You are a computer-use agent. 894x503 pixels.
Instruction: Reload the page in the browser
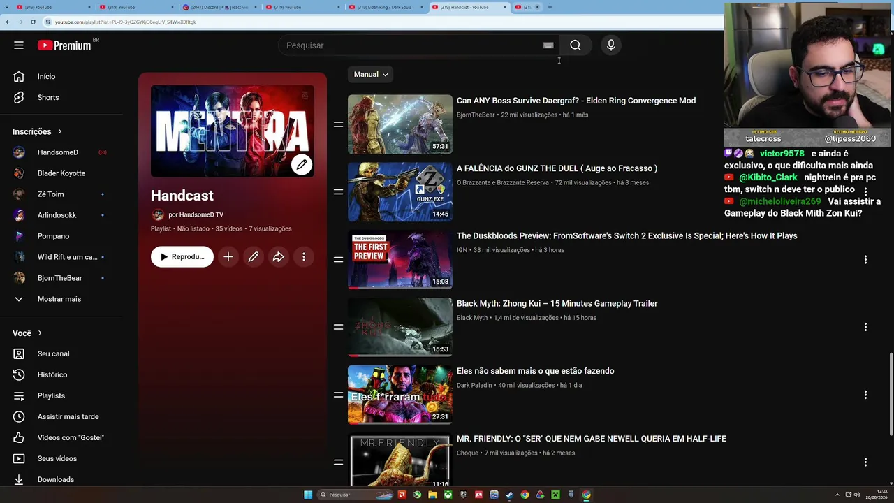pos(33,22)
